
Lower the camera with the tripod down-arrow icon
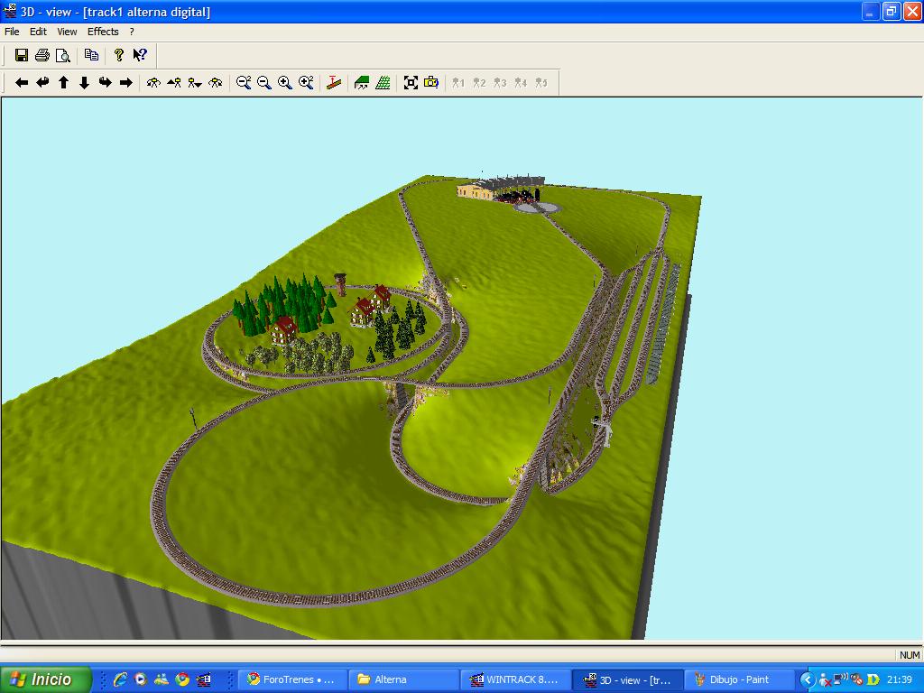tap(195, 82)
